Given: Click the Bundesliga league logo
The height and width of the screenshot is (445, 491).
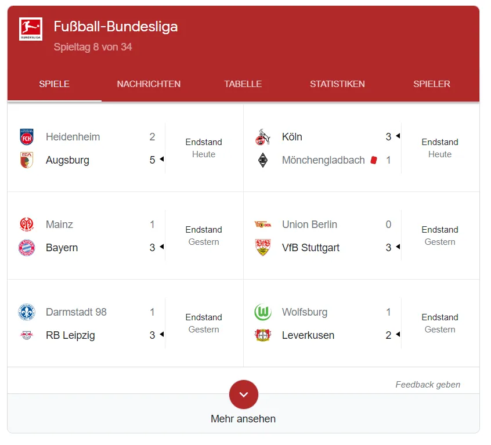Looking at the screenshot, I should coord(31,29).
